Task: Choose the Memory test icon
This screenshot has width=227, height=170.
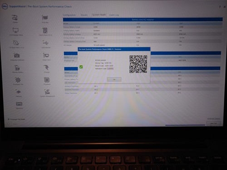Action: [18, 92]
